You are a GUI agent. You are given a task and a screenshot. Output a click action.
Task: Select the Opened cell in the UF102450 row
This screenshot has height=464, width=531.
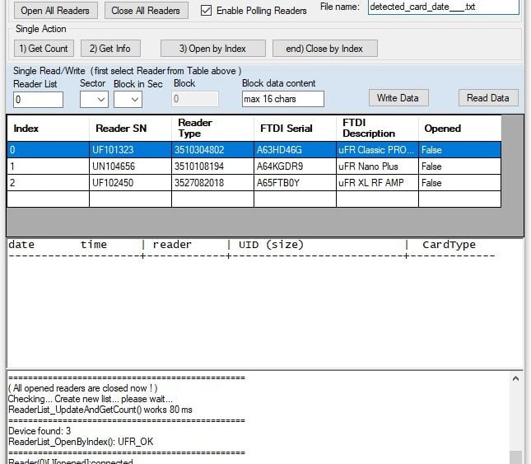click(x=459, y=183)
